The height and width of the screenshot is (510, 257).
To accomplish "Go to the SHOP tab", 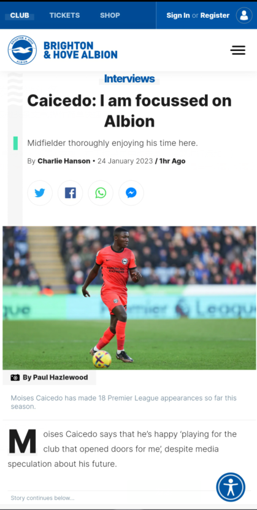I will tap(110, 15).
